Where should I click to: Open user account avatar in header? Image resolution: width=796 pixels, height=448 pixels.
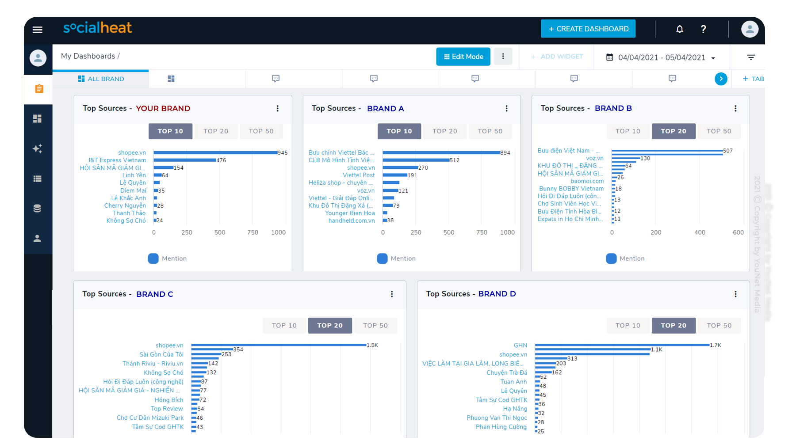750,29
